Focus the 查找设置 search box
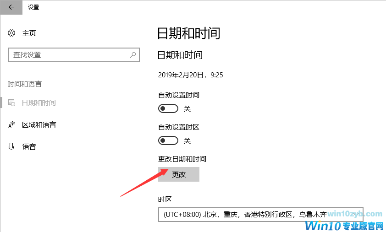The width and height of the screenshot is (386, 232). point(74,55)
